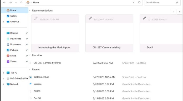Expand the OneDrive tree node
The width and height of the screenshot is (183, 101).
3,22
